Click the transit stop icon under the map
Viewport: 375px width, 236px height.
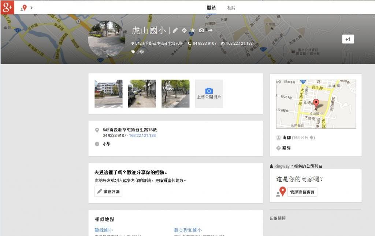coord(278,138)
